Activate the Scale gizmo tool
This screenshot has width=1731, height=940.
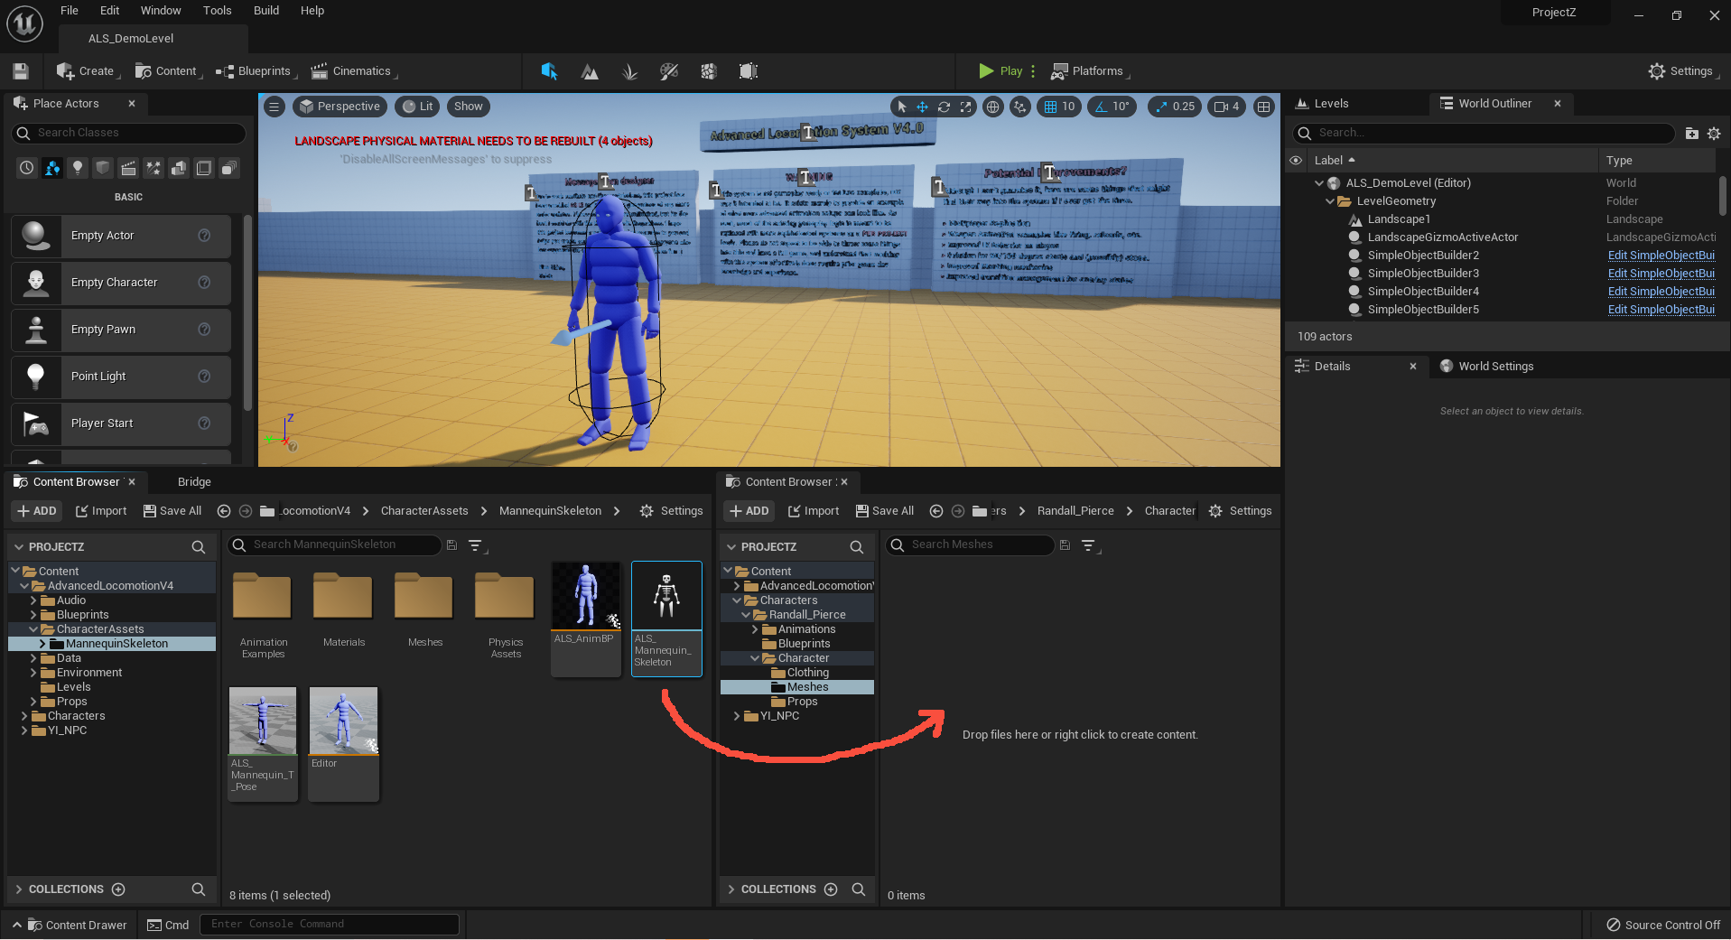[x=966, y=107]
